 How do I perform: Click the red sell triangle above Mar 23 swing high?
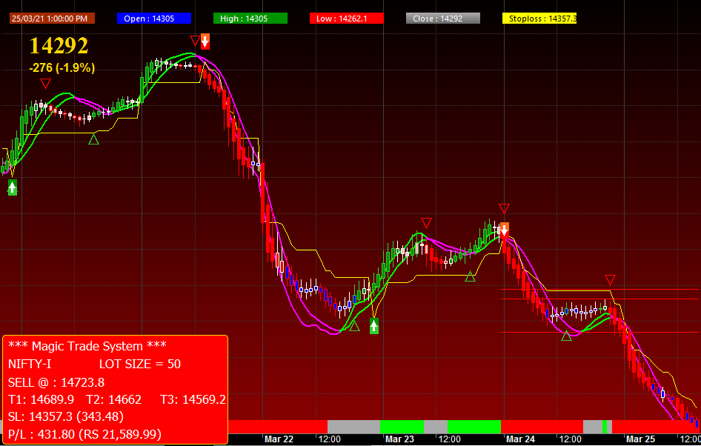click(428, 222)
